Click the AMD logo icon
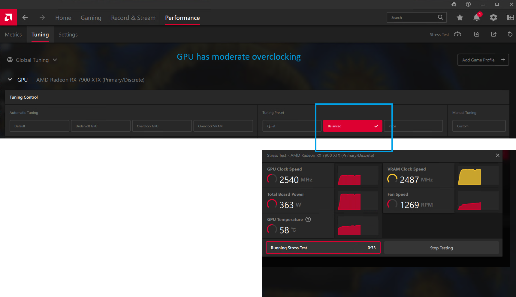 point(8,17)
